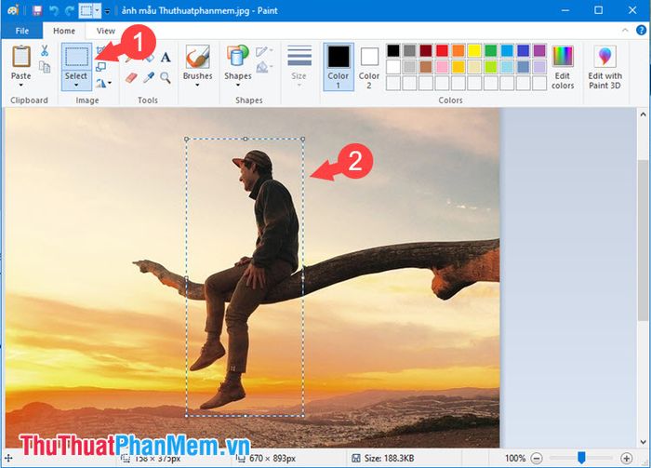Click the zoom out minus button
The width and height of the screenshot is (651, 468).
[x=537, y=459]
